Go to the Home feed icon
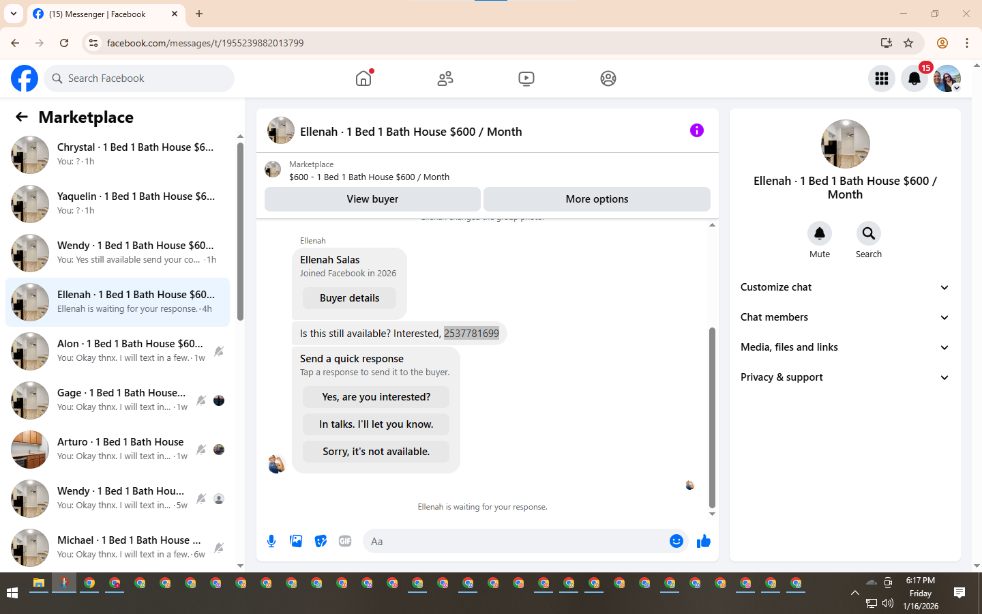982x614 pixels. tap(363, 78)
